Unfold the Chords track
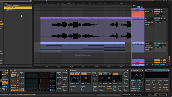 coord(133,9)
